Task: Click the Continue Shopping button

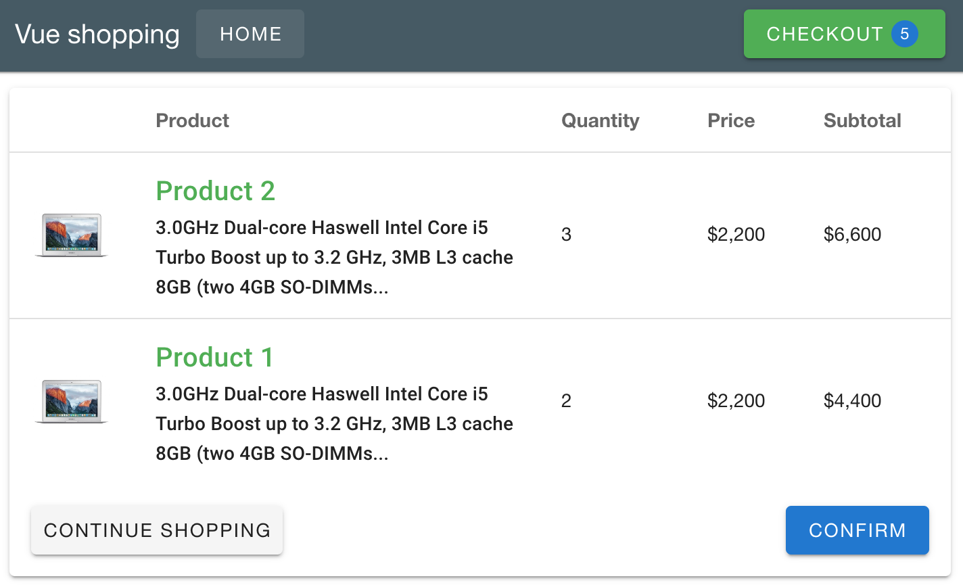Action: [x=157, y=530]
